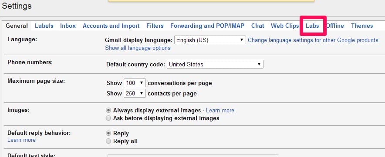The image size is (385, 157).
Task: Select Reply as default behavior
Action: [108, 133]
